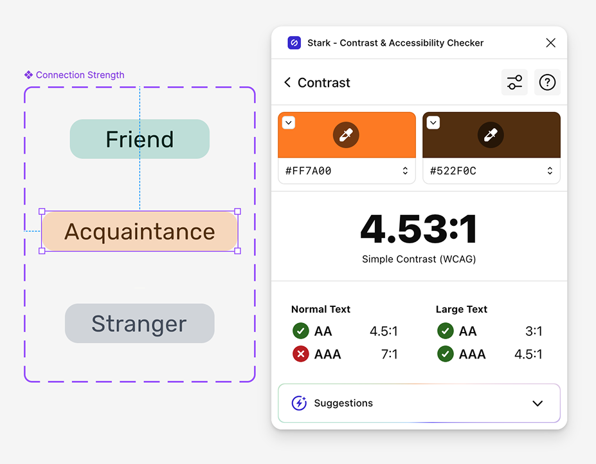Select the Friend chip on canvas
Image resolution: width=596 pixels, height=464 pixels.
click(x=140, y=139)
